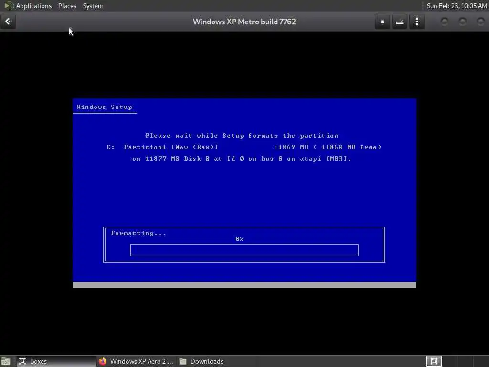Click the '11869 MB ( 11868 MB free)' text
Image resolution: width=489 pixels, height=367 pixels.
tap(328, 147)
